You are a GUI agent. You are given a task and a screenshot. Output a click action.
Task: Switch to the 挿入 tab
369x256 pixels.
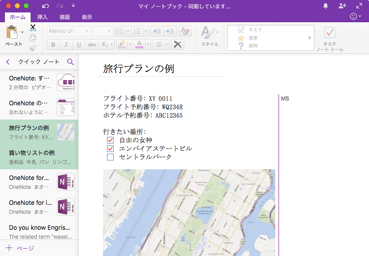pyautogui.click(x=43, y=17)
